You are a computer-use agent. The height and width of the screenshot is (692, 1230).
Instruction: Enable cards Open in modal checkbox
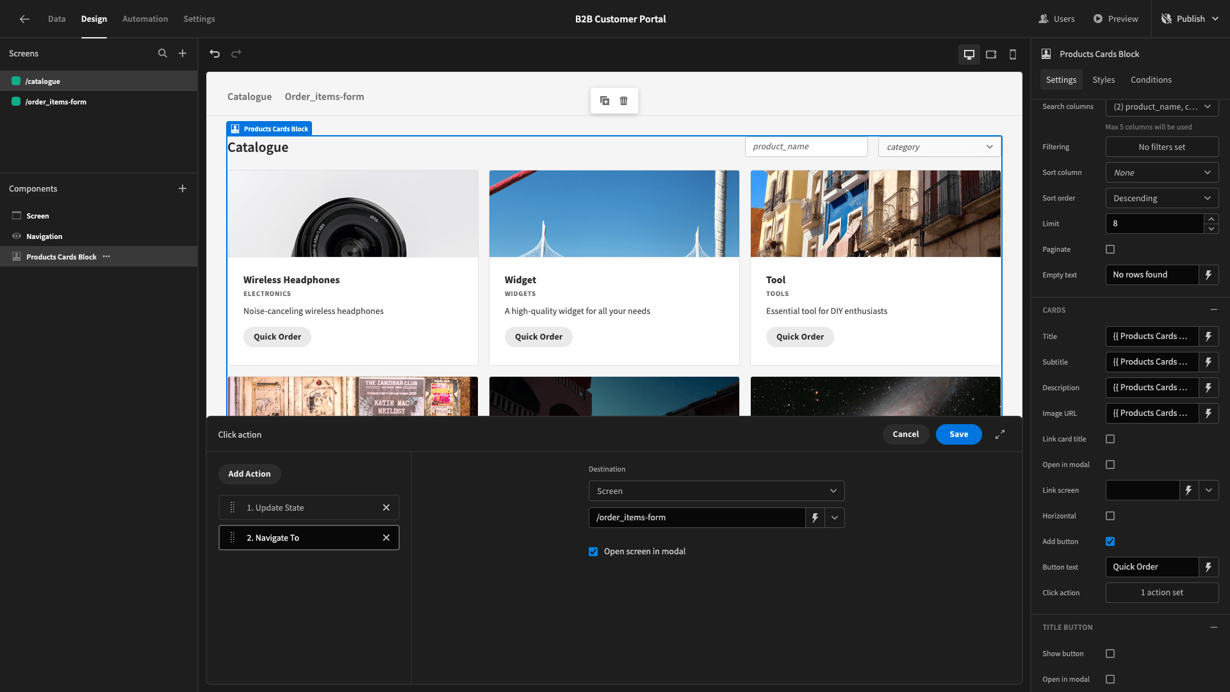(x=1110, y=465)
